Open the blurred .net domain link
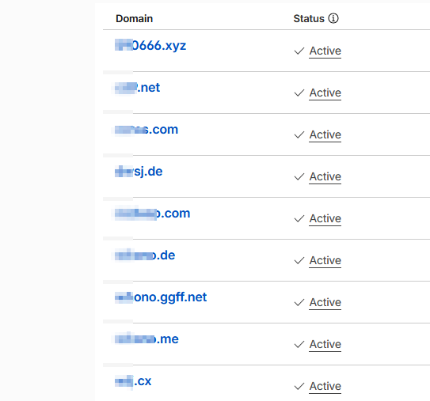This screenshot has height=401, width=430. [x=137, y=87]
